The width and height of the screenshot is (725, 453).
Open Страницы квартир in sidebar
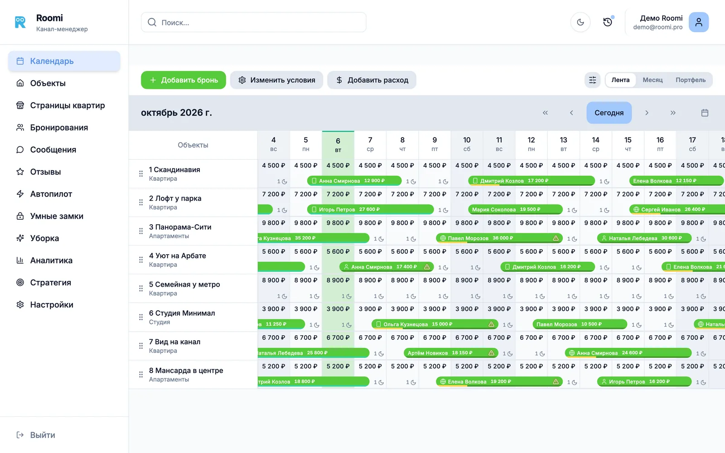[64, 106]
